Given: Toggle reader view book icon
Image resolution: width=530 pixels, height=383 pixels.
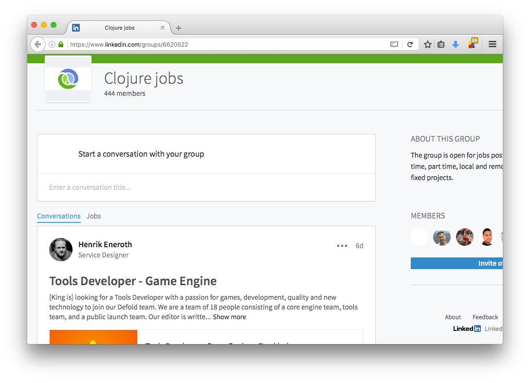Looking at the screenshot, I should coord(394,44).
